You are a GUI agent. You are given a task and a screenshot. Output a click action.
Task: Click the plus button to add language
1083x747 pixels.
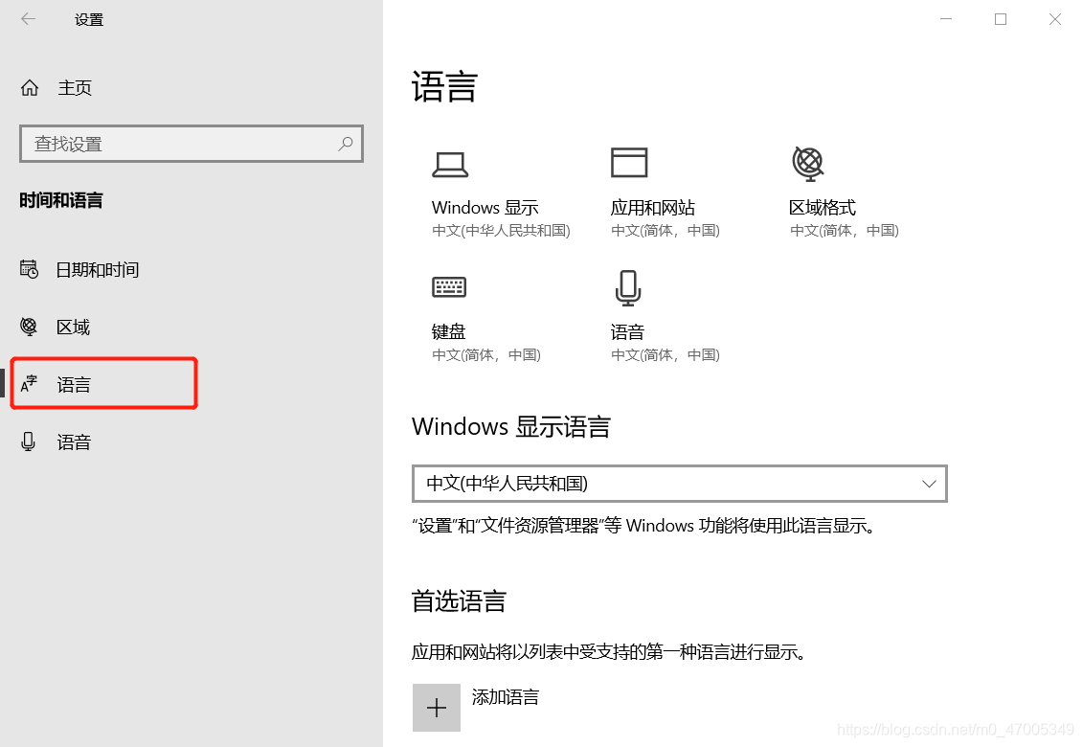(437, 708)
